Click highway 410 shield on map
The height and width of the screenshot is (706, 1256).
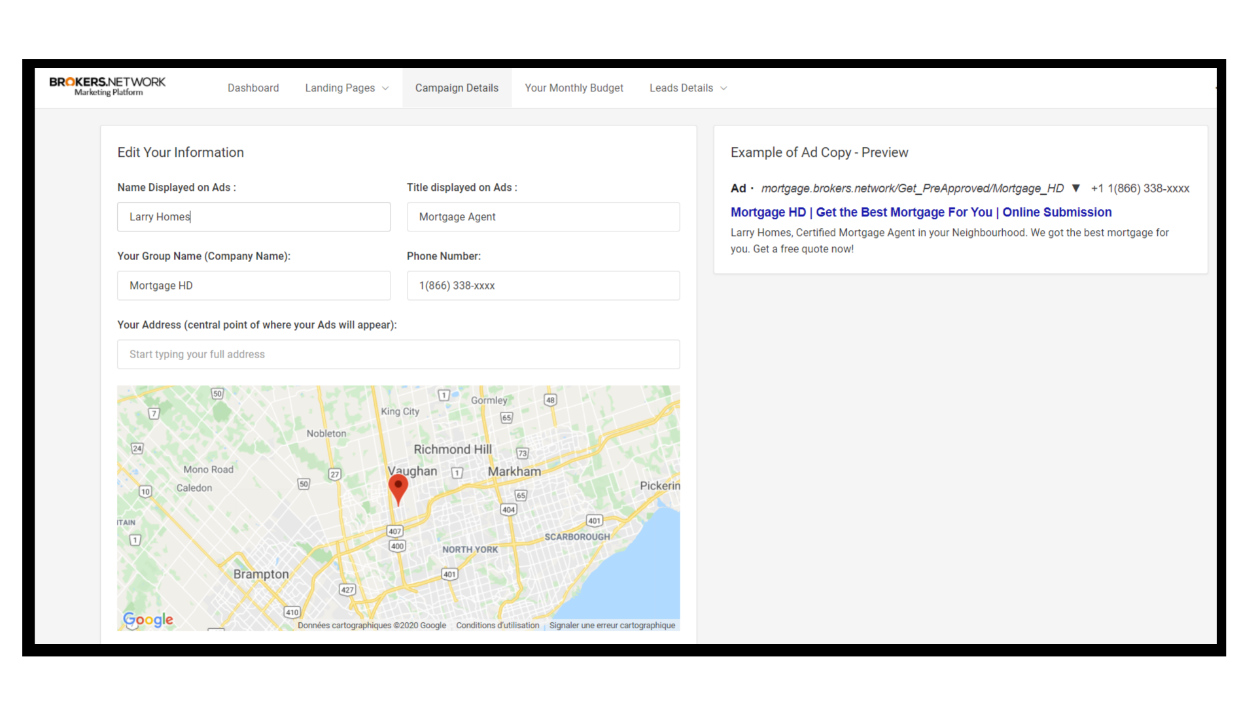[292, 613]
